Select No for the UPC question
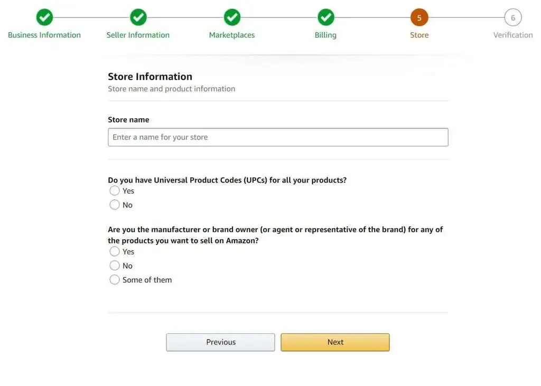This screenshot has height=386, width=541. point(115,205)
